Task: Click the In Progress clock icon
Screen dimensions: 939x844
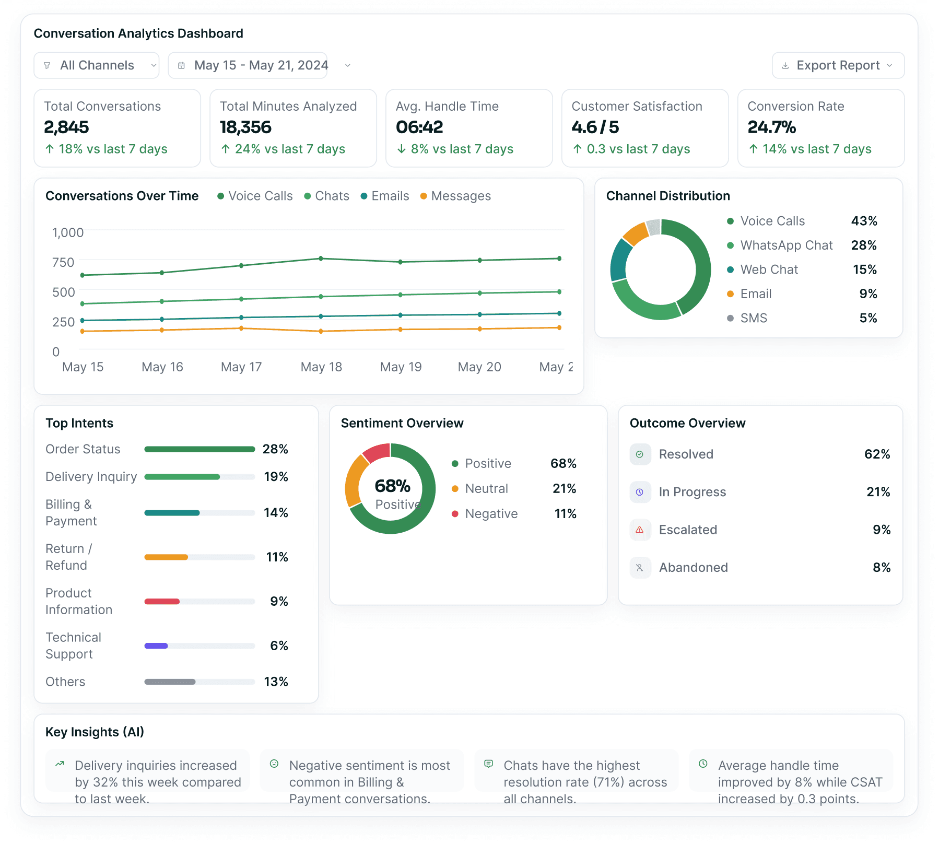Action: 640,492
